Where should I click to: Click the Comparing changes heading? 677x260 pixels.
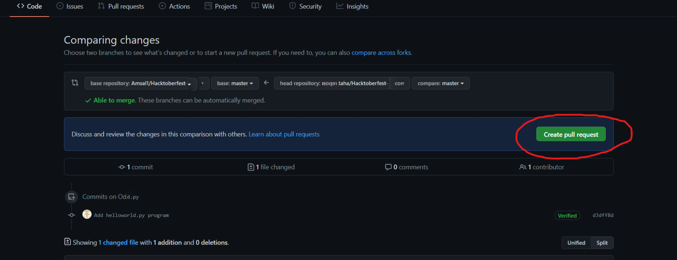click(x=111, y=40)
